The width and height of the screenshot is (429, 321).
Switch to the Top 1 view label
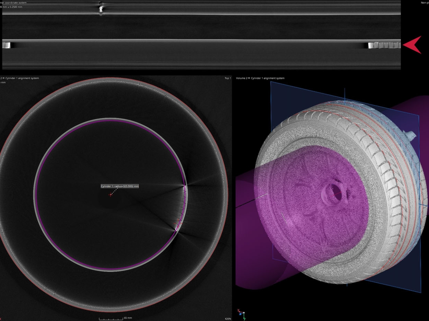point(227,78)
